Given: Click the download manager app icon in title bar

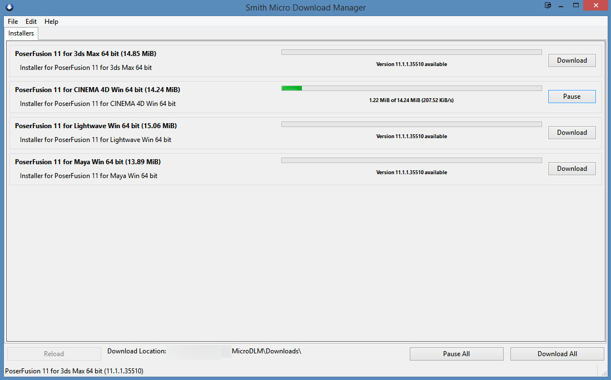Looking at the screenshot, I should pyautogui.click(x=9, y=7).
